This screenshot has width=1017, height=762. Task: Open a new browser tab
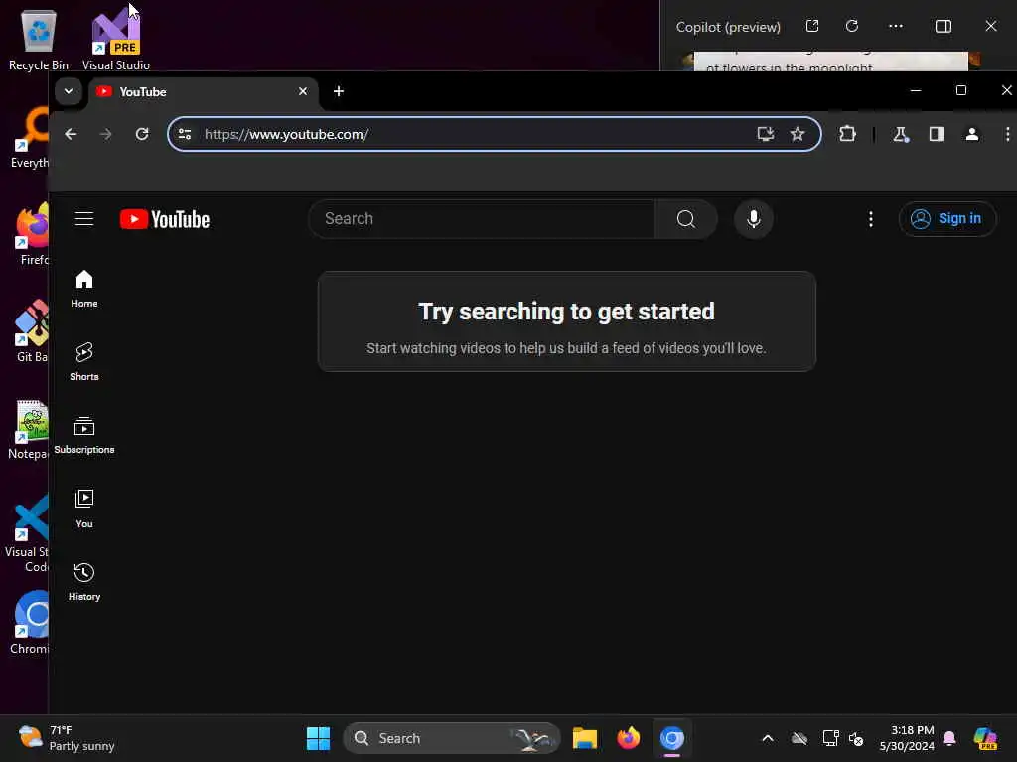[x=339, y=91]
